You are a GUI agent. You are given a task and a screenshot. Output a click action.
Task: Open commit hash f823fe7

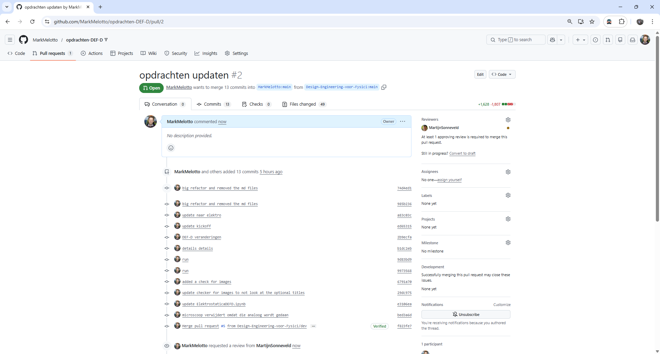tap(404, 326)
